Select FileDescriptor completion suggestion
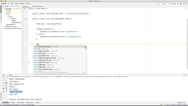Image resolution: width=188 pixels, height=106 pixels. [x=60, y=51]
